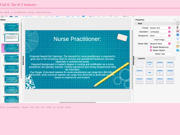Choose the Title, 6 Content layout
Image resolution: width=180 pixels, height=135 pixels.
pyautogui.click(x=170, y=81)
